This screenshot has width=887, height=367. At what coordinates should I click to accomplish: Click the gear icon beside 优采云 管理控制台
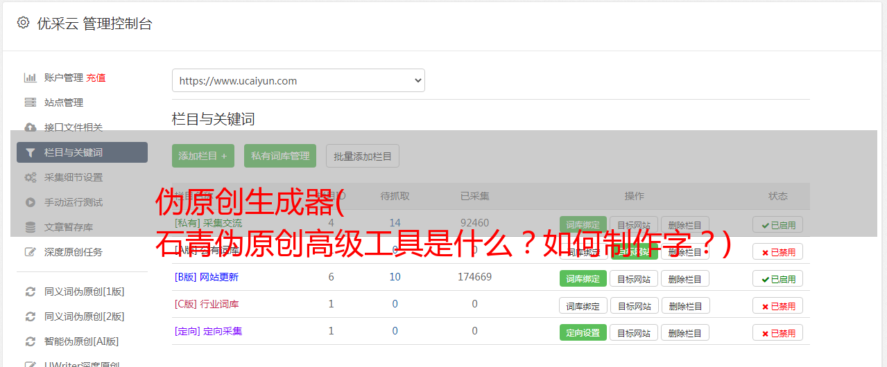[24, 23]
